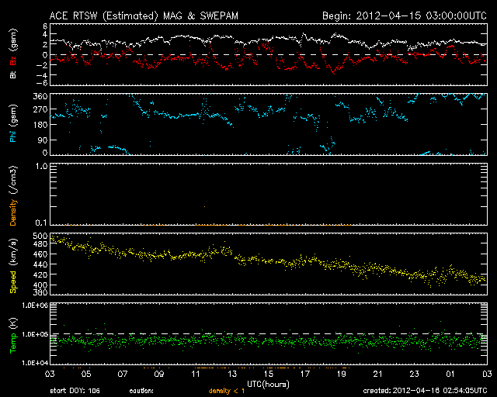The width and height of the screenshot is (497, 397).
Task: Click the white Bt axis label
Action: pyautogui.click(x=12, y=74)
